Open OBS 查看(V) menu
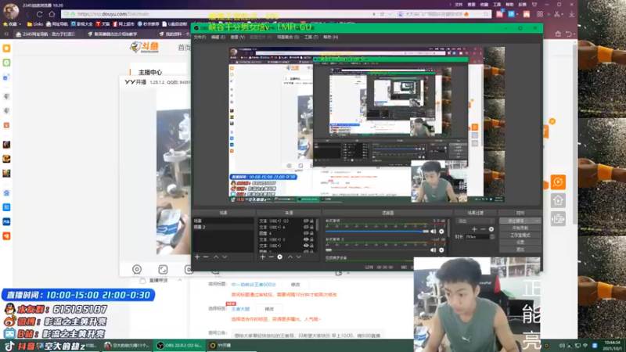 pyautogui.click(x=238, y=37)
